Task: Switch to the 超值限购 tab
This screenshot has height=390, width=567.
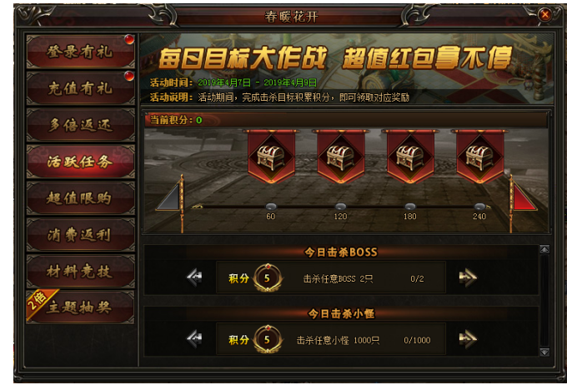Action: (81, 198)
